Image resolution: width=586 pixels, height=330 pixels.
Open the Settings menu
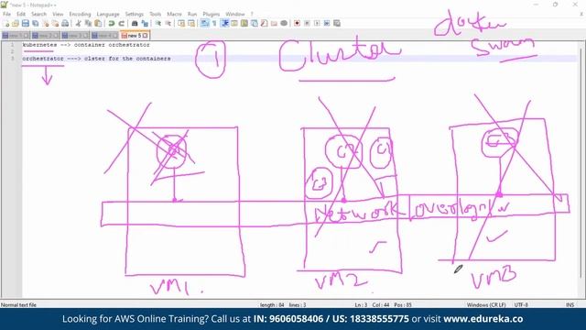pos(135,15)
